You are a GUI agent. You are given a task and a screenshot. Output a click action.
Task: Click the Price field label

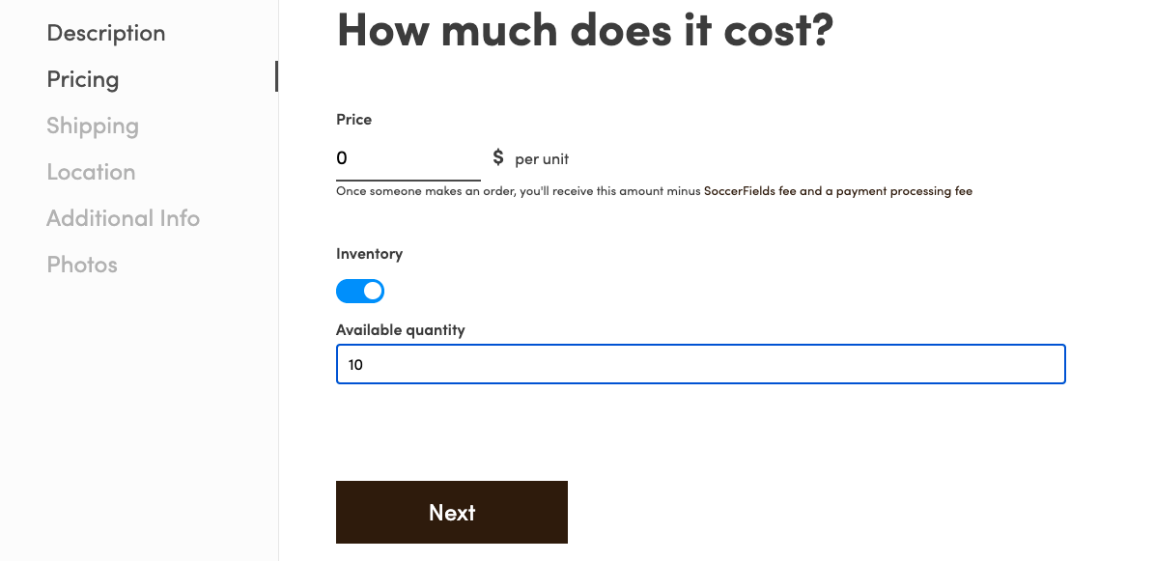coord(353,120)
